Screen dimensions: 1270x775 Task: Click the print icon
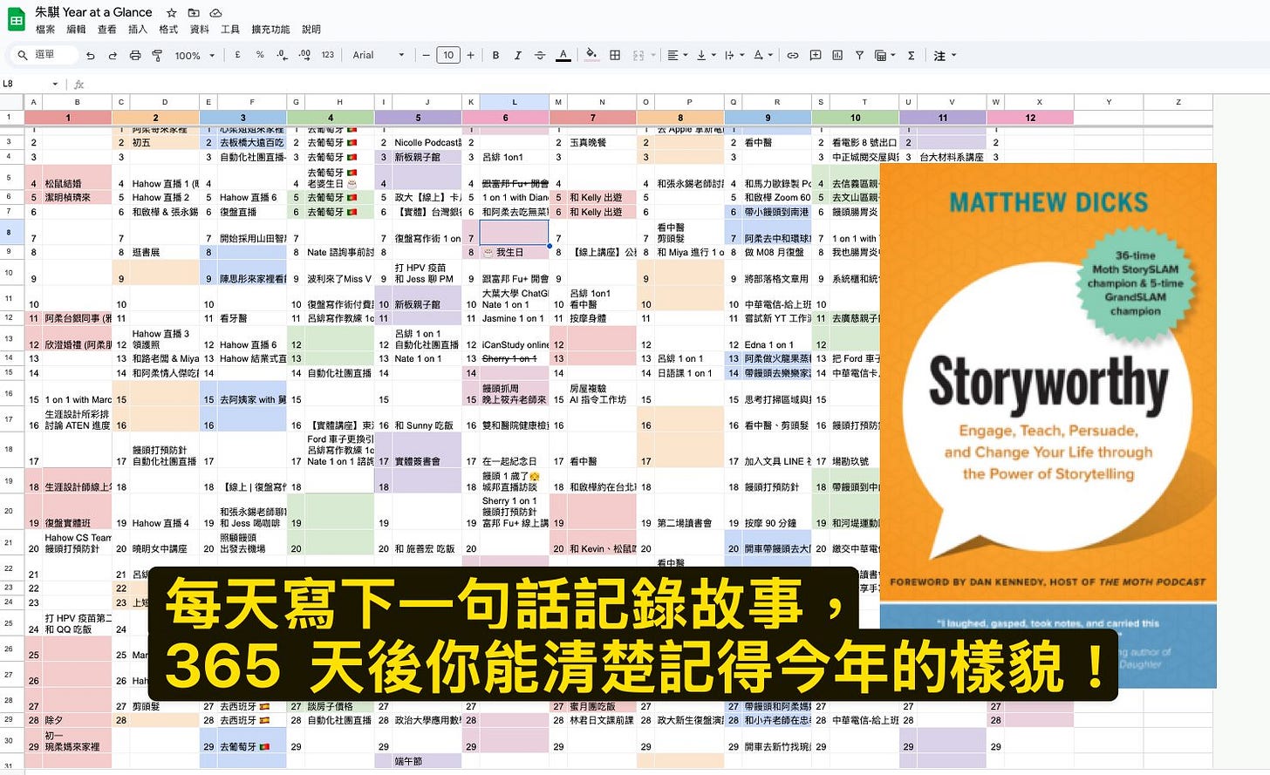(x=135, y=55)
